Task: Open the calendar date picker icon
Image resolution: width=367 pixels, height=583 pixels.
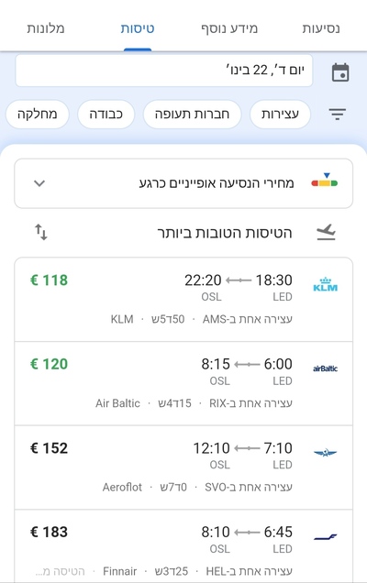Action: click(x=340, y=72)
